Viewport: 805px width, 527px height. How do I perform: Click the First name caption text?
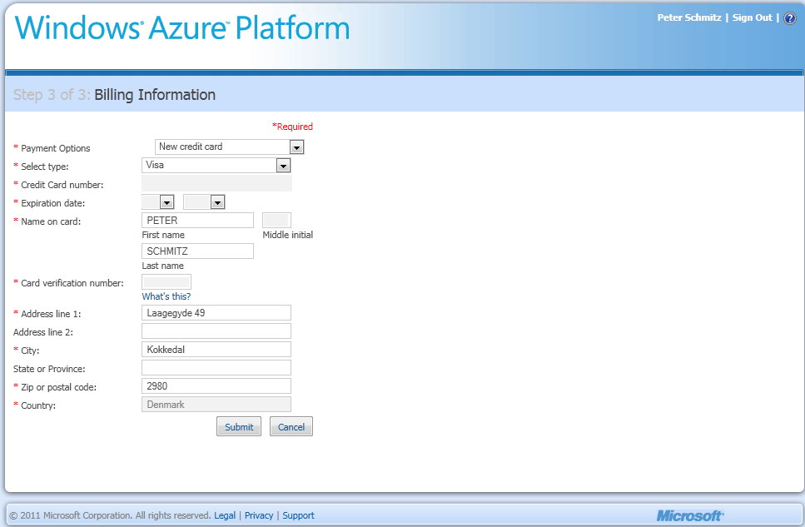tap(163, 235)
